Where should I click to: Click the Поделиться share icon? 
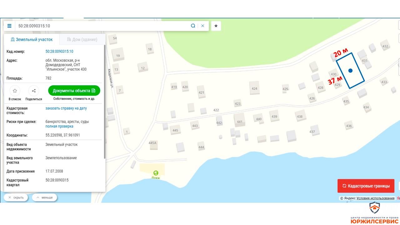click(34, 91)
